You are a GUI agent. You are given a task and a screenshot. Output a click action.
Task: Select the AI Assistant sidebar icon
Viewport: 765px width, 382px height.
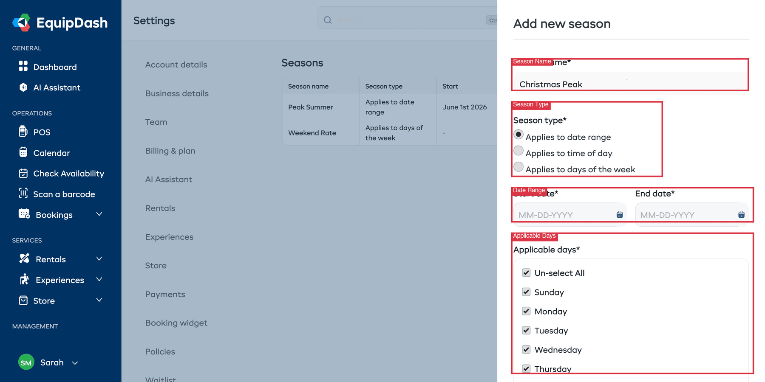pyautogui.click(x=23, y=87)
